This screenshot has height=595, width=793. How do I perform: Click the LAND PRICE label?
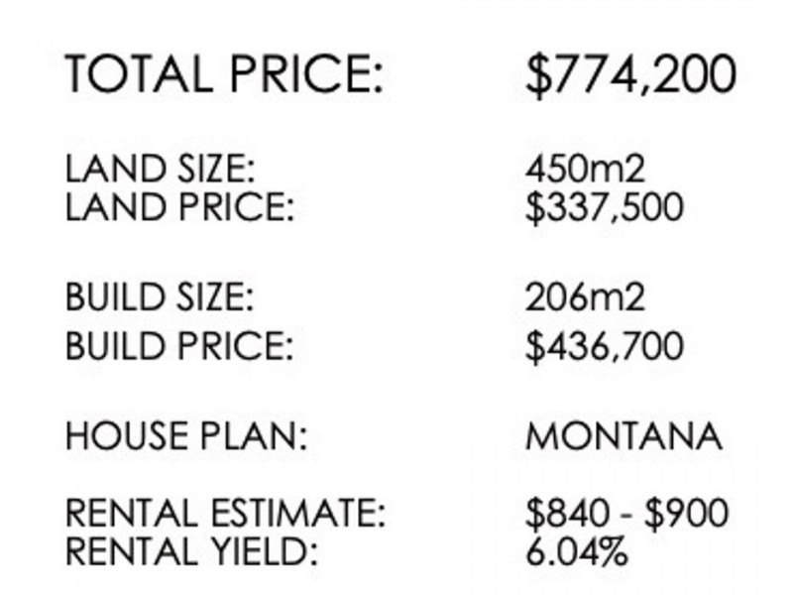179,206
